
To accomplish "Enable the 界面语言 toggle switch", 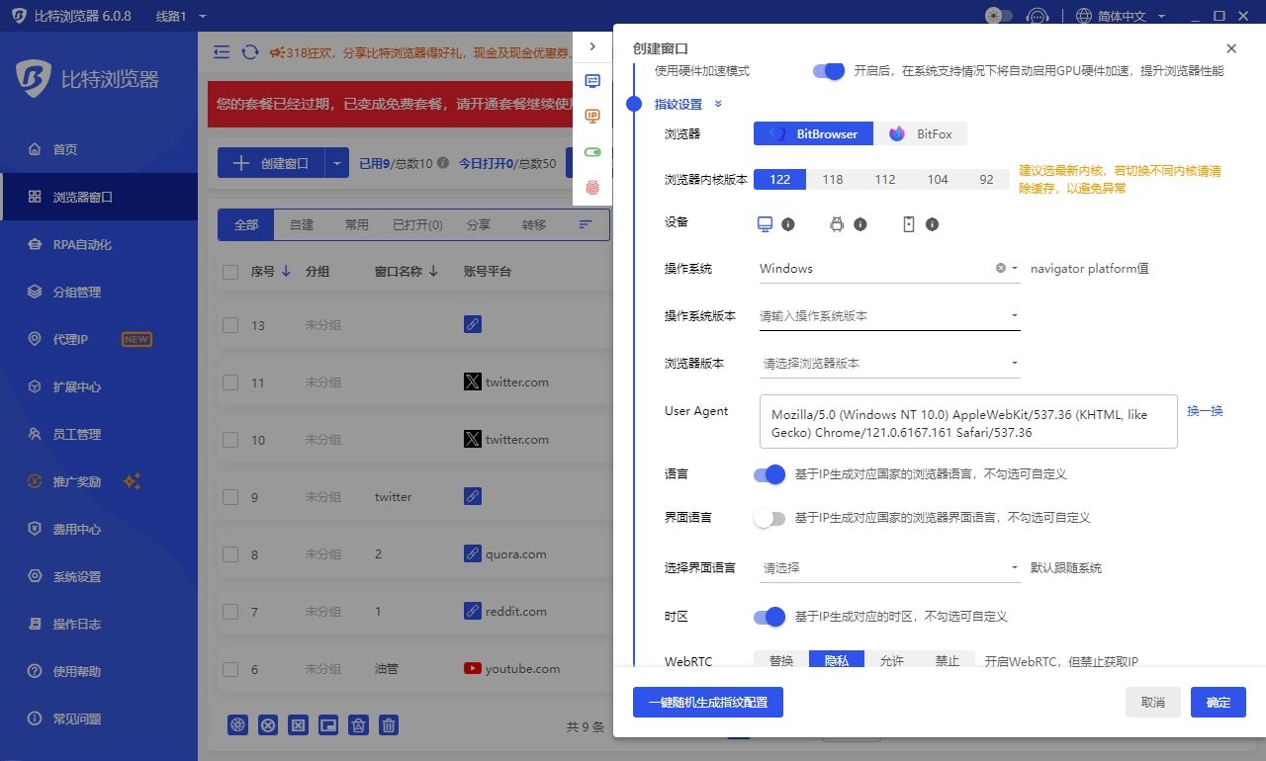I will 769,518.
